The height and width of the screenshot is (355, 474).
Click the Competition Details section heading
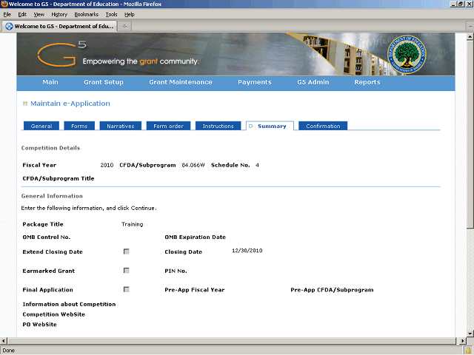(50, 148)
